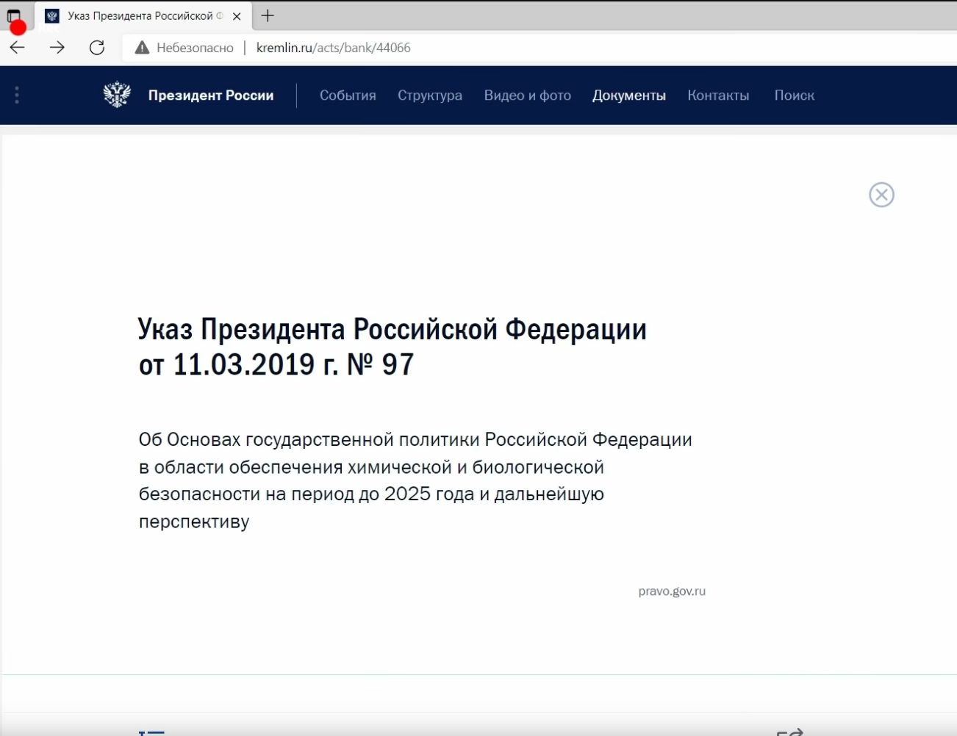
Task: Click the 'Небезопасно' warning label
Action: (196, 48)
